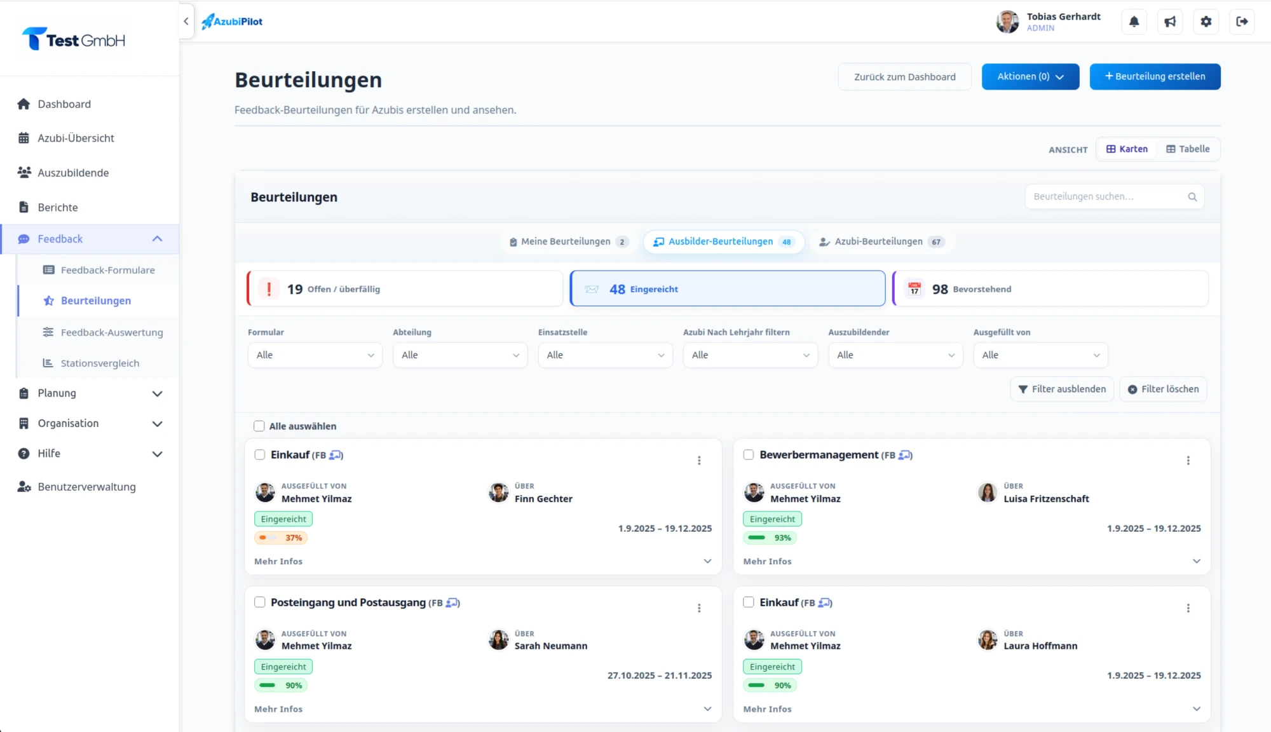Screen dimensions: 1271x732
Task: Click the Filter löschen button
Action: [1163, 390]
